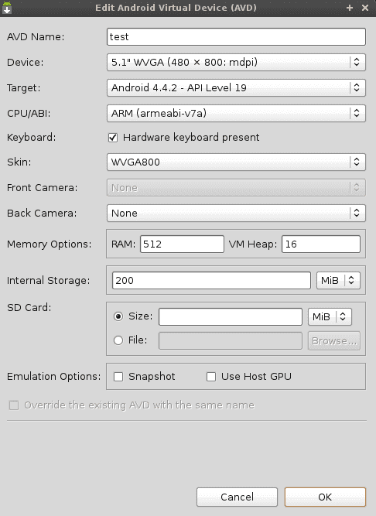Click the OK button
The height and width of the screenshot is (516, 376).
point(325,497)
